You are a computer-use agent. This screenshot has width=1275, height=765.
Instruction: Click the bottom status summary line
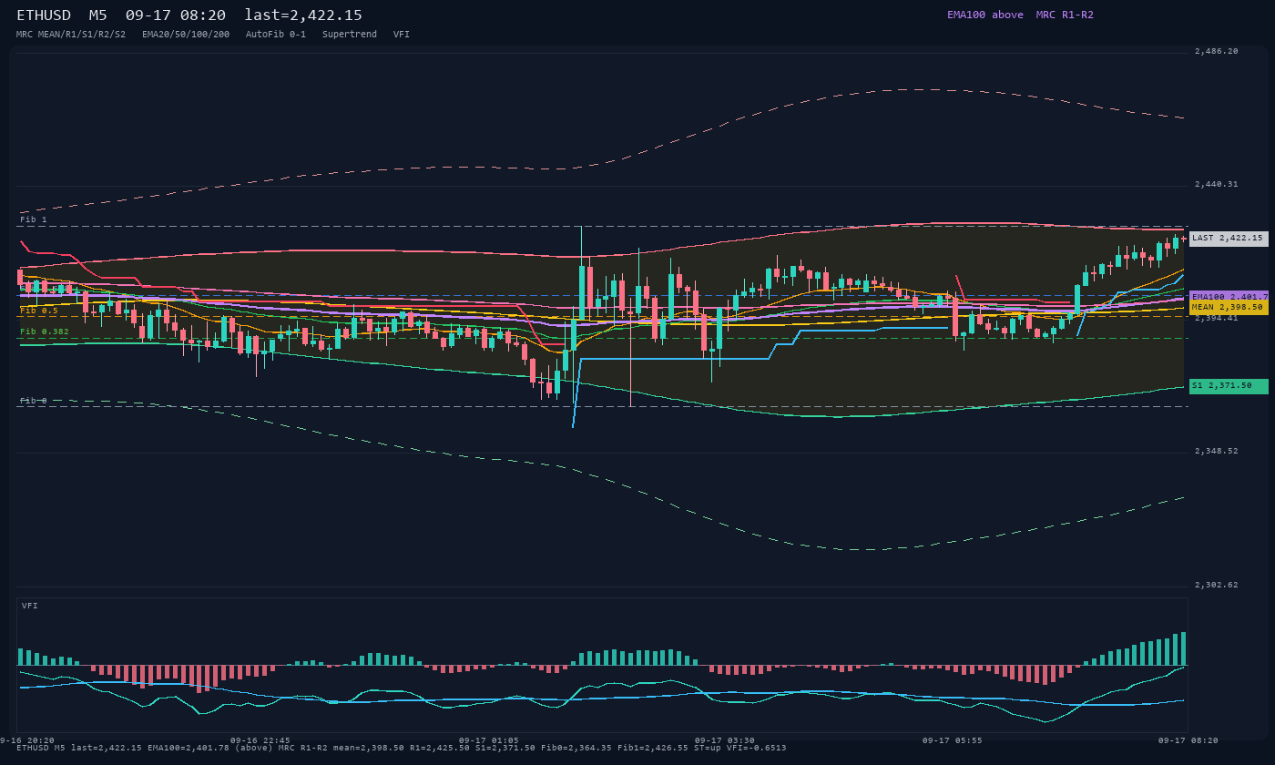click(402, 749)
